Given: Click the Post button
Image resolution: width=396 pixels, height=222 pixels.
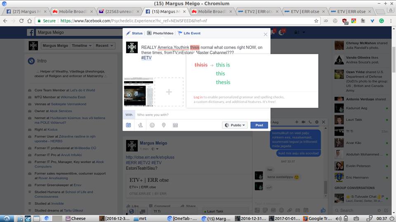Looking at the screenshot, I should click(x=259, y=125).
